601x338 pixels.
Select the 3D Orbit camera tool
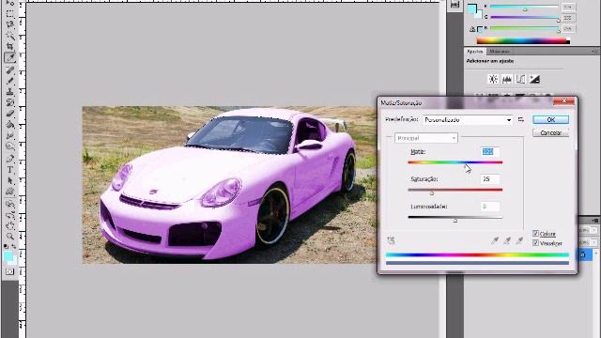point(10,215)
